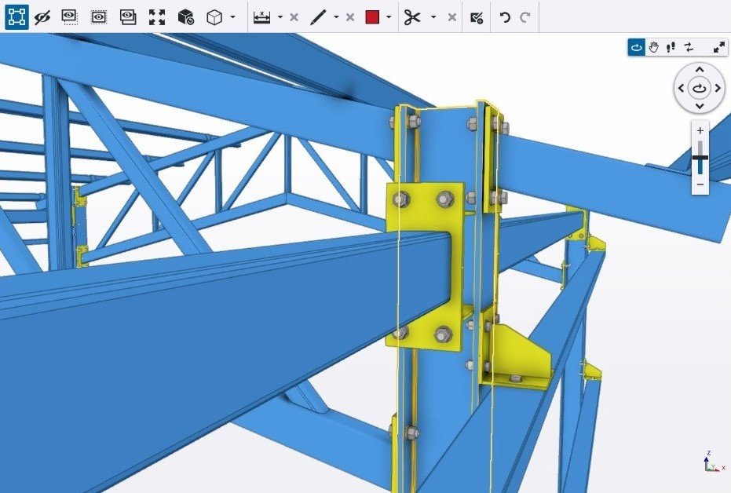Viewport: 731px width, 493px height.
Task: Click the zoom to fit arrows icon
Action: pos(157,16)
